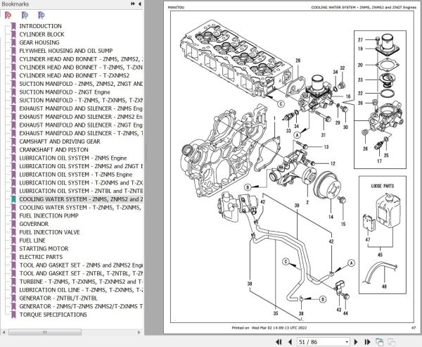Select LUBRICATION OIL LINE bookmark
The height and width of the screenshot is (347, 422).
tap(81, 290)
